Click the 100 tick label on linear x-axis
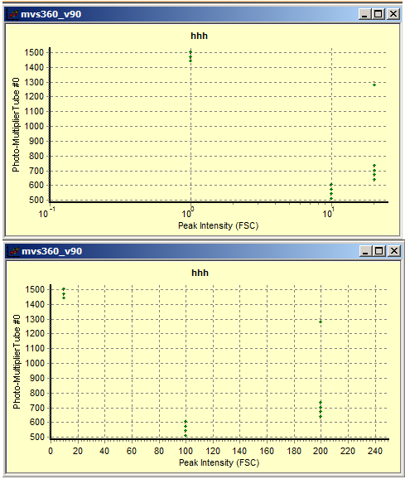Screen dimensions: 405x479 click(x=186, y=451)
